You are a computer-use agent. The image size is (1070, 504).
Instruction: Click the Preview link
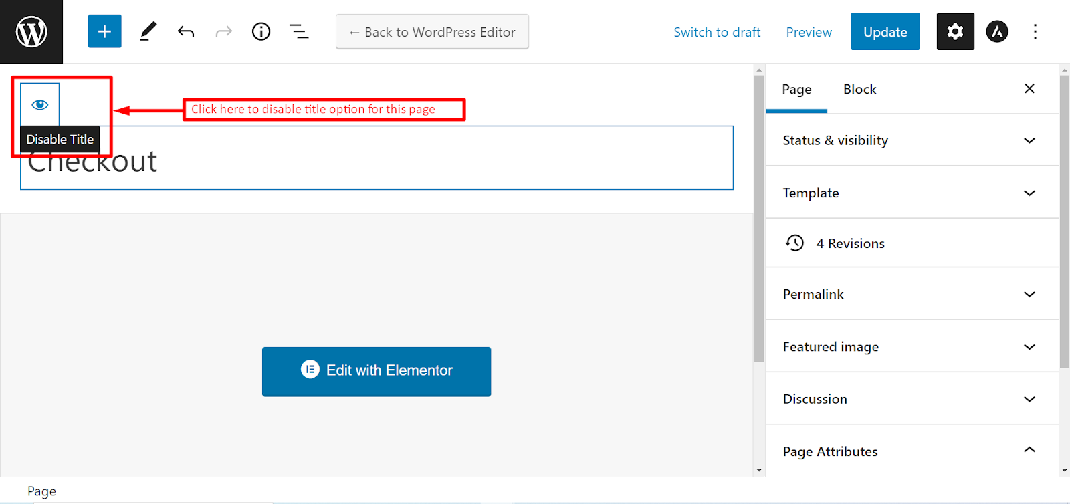(809, 32)
